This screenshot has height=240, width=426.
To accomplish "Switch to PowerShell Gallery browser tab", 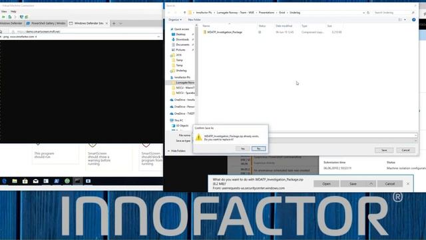I will [x=46, y=23].
